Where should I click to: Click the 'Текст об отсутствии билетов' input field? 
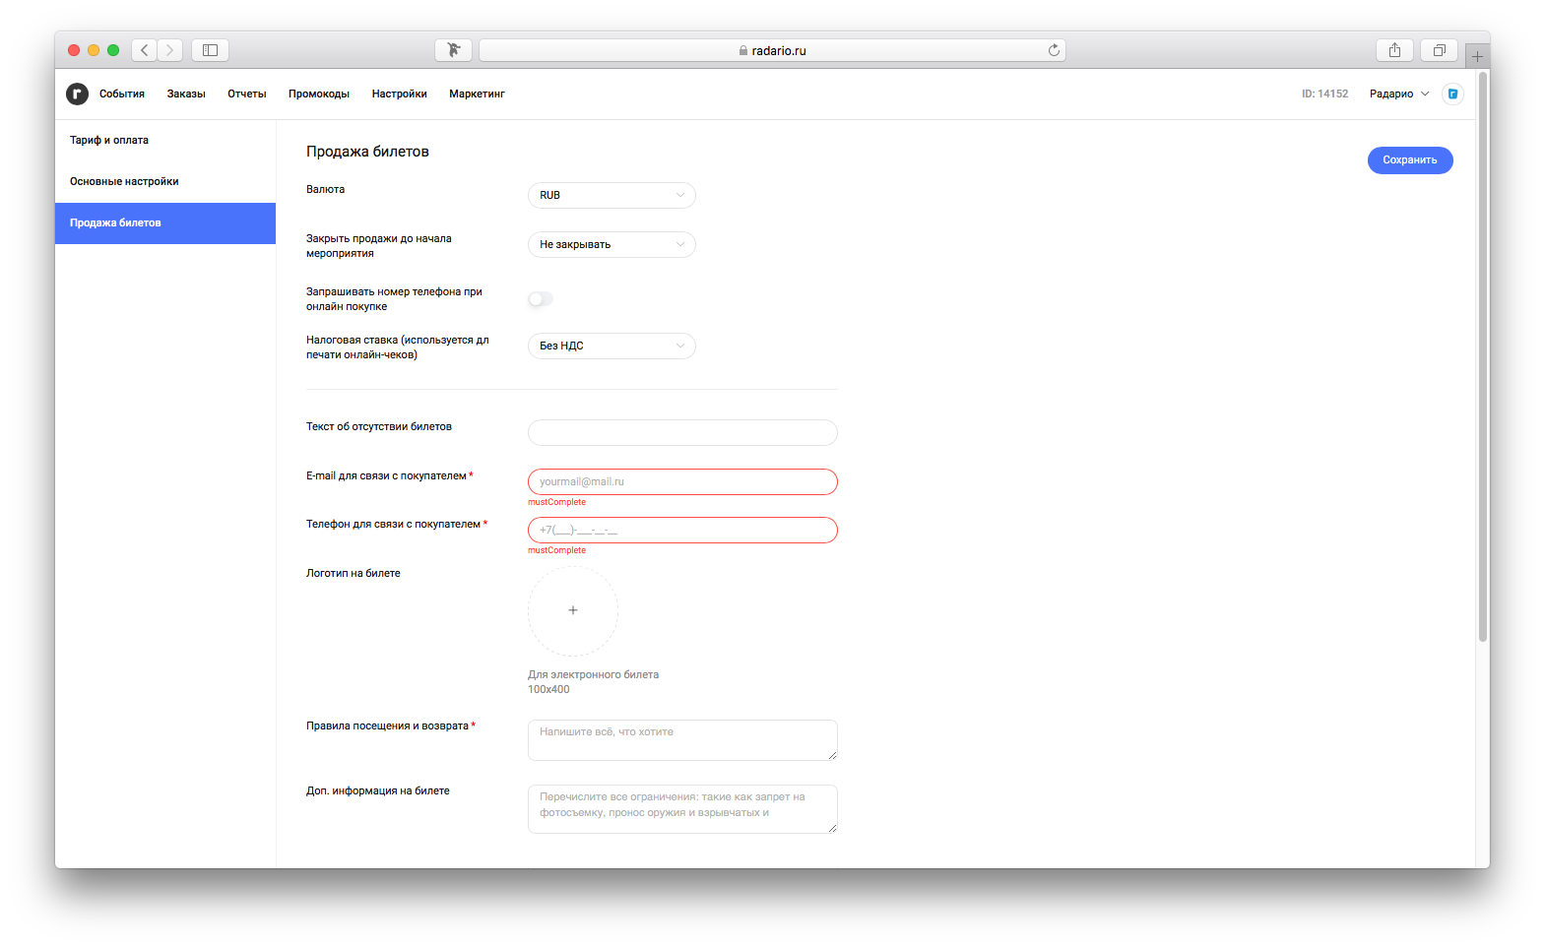[x=682, y=432]
